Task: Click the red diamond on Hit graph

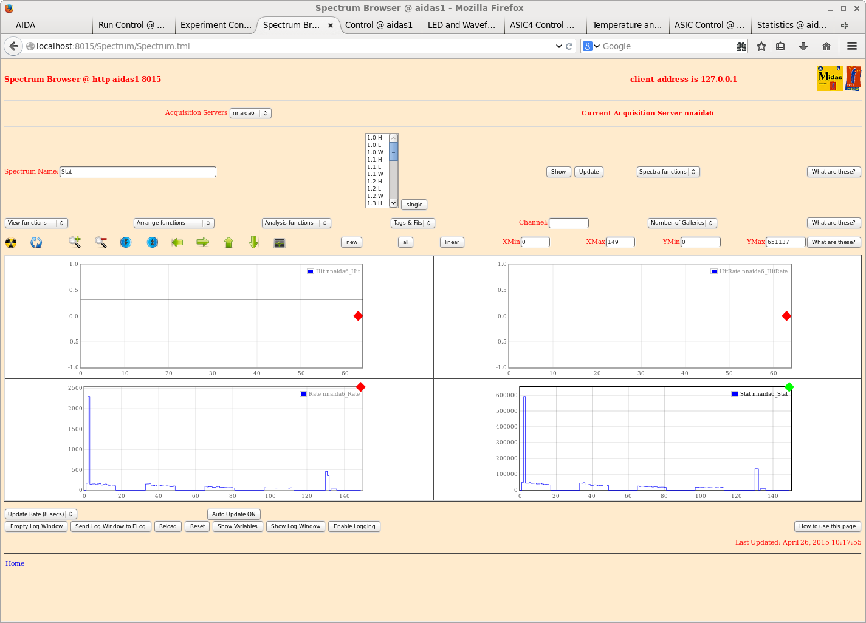Action: (x=358, y=316)
